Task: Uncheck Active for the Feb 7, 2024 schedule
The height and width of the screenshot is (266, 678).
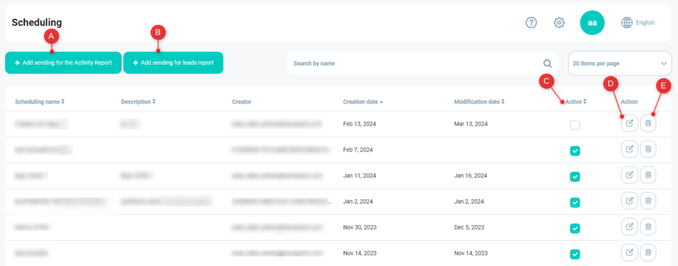Action: (575, 151)
